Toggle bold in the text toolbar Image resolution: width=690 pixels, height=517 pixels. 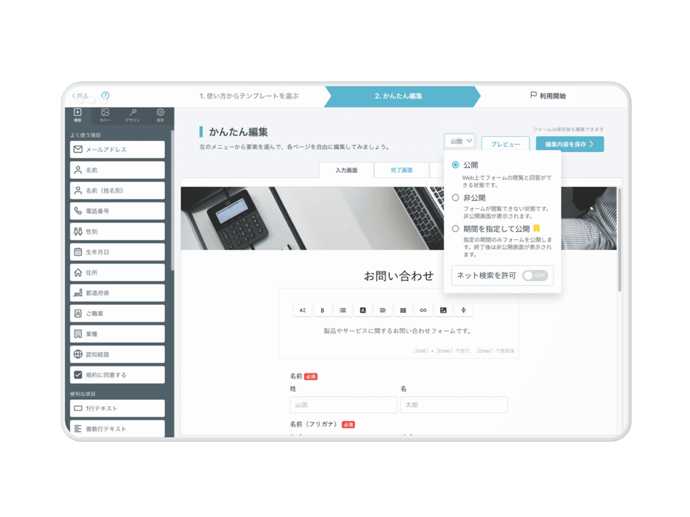322,310
